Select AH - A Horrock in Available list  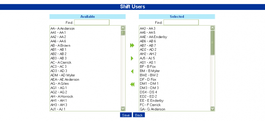(85, 96)
